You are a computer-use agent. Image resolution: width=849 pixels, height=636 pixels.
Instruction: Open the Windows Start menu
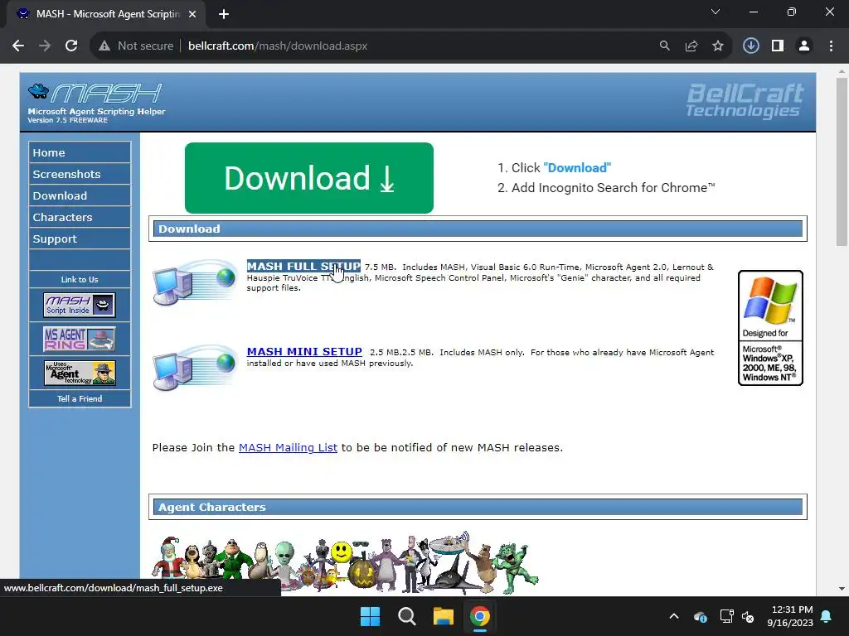(371, 616)
